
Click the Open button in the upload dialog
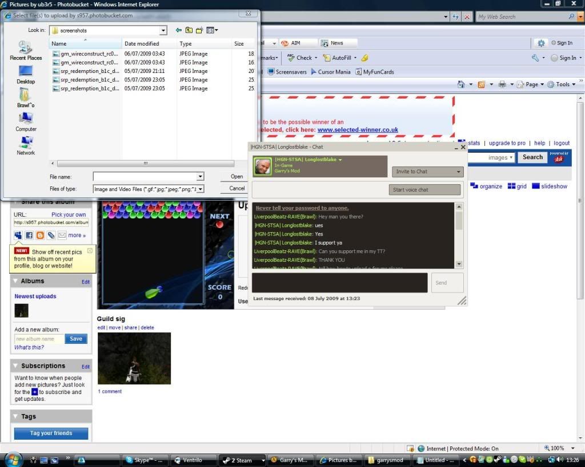(237, 177)
